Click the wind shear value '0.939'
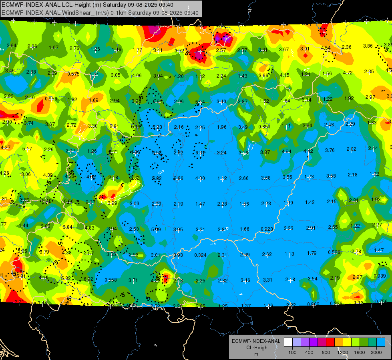This screenshot has width=392, height=360. (380, 276)
